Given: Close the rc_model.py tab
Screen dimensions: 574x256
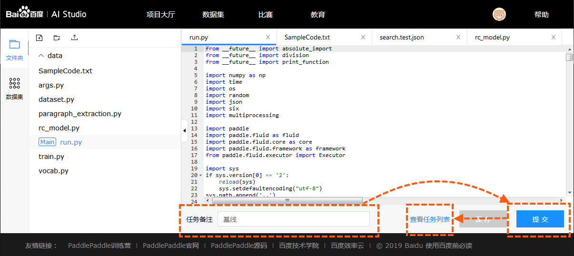Looking at the screenshot, I should click(554, 37).
